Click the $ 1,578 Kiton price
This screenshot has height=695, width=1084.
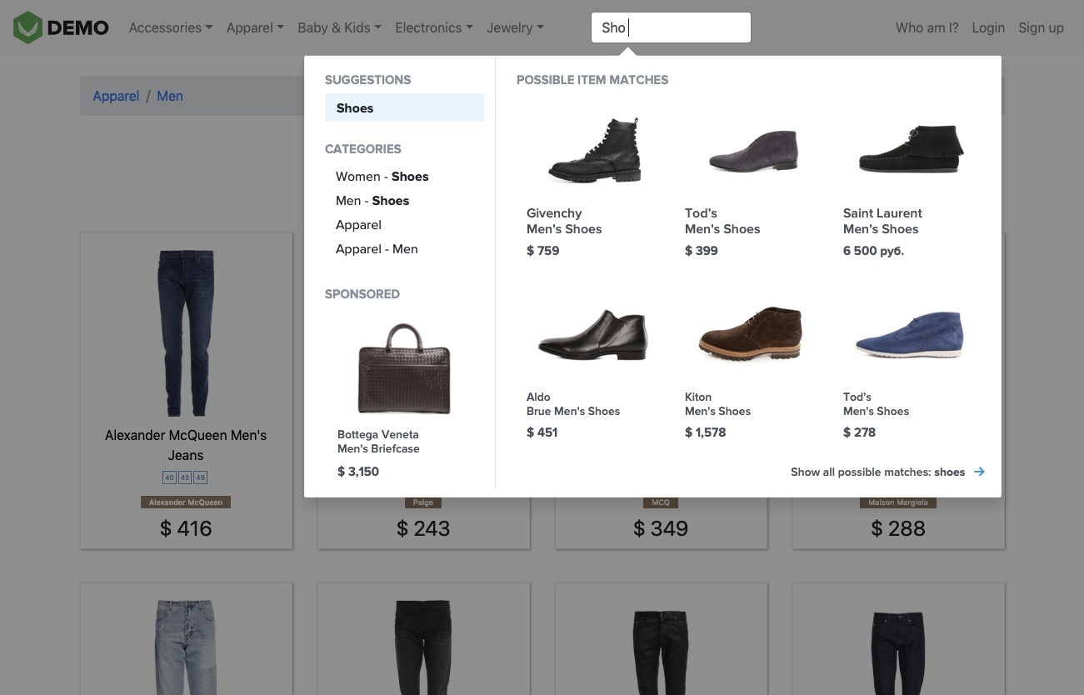point(705,432)
